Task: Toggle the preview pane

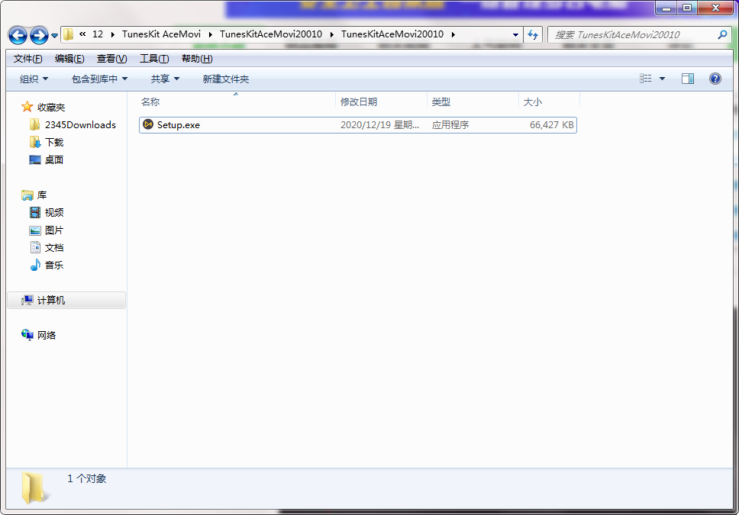Action: tap(688, 79)
